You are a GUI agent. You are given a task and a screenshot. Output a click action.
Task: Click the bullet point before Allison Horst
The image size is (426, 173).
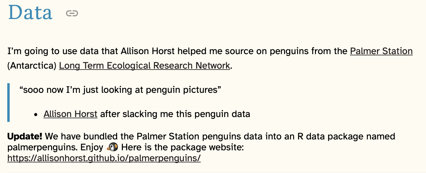(x=36, y=115)
